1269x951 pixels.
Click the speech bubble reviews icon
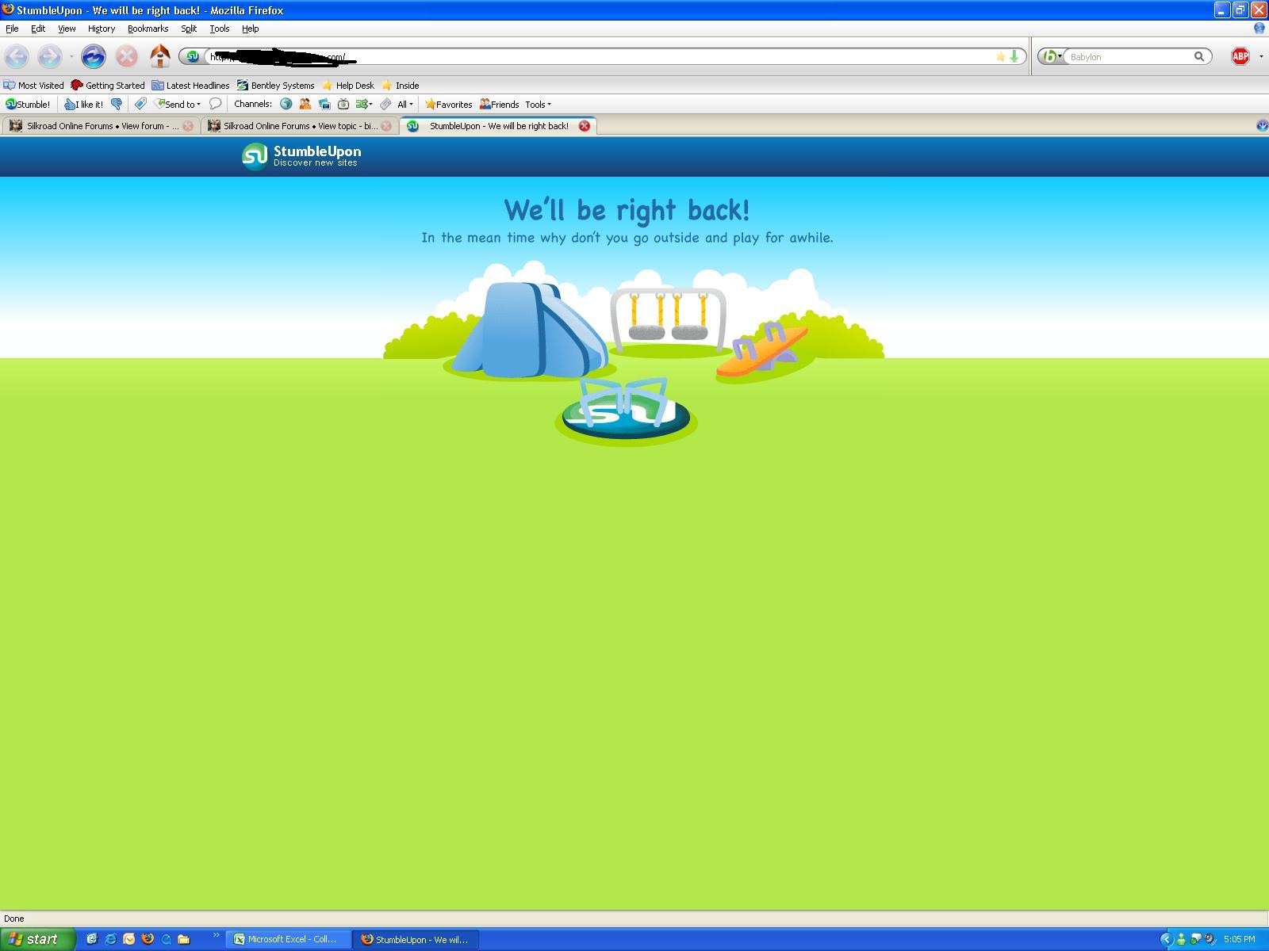[x=215, y=104]
